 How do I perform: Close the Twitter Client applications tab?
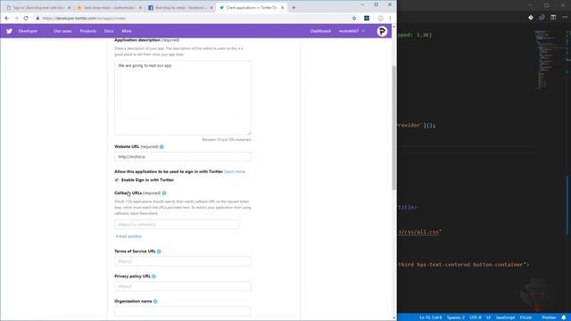(x=282, y=8)
